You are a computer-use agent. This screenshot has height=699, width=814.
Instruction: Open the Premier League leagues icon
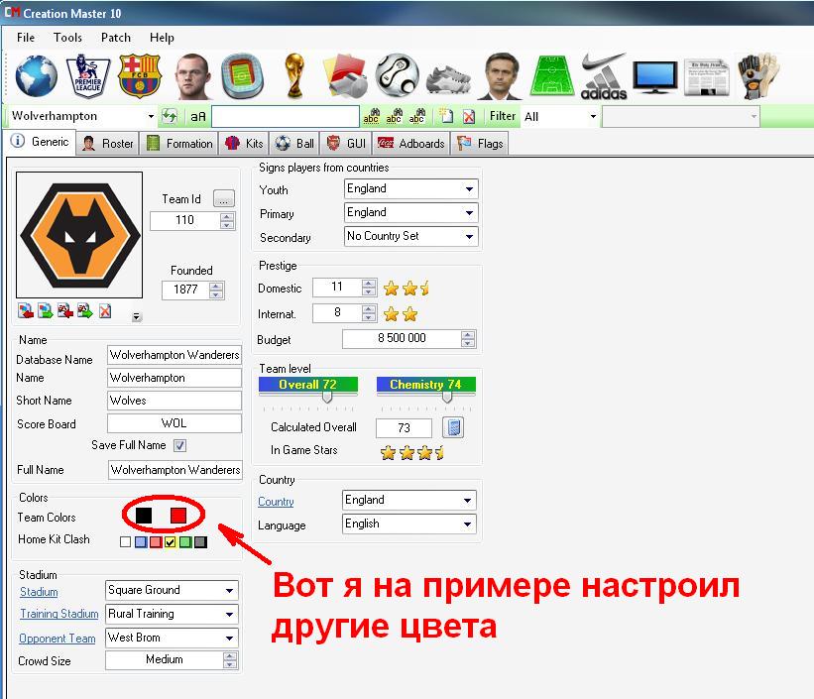click(x=87, y=76)
